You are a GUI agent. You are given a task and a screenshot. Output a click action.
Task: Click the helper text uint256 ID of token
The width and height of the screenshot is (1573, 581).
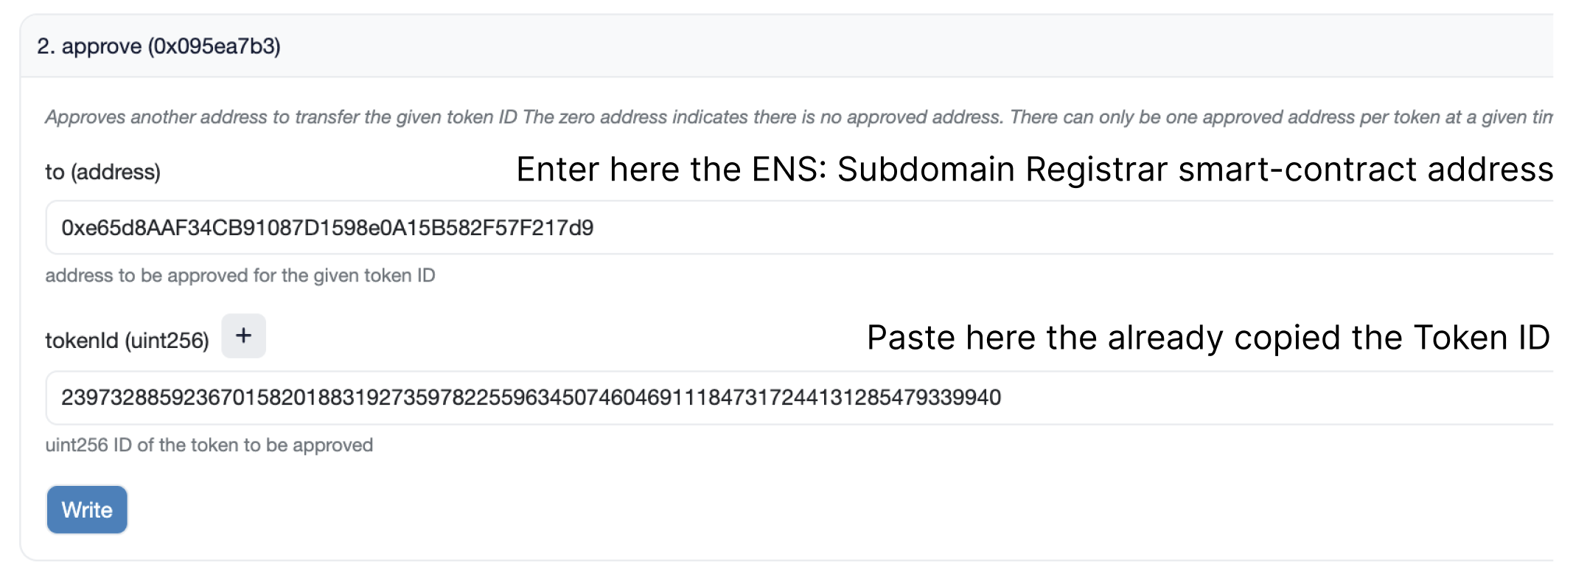pyautogui.click(x=209, y=445)
